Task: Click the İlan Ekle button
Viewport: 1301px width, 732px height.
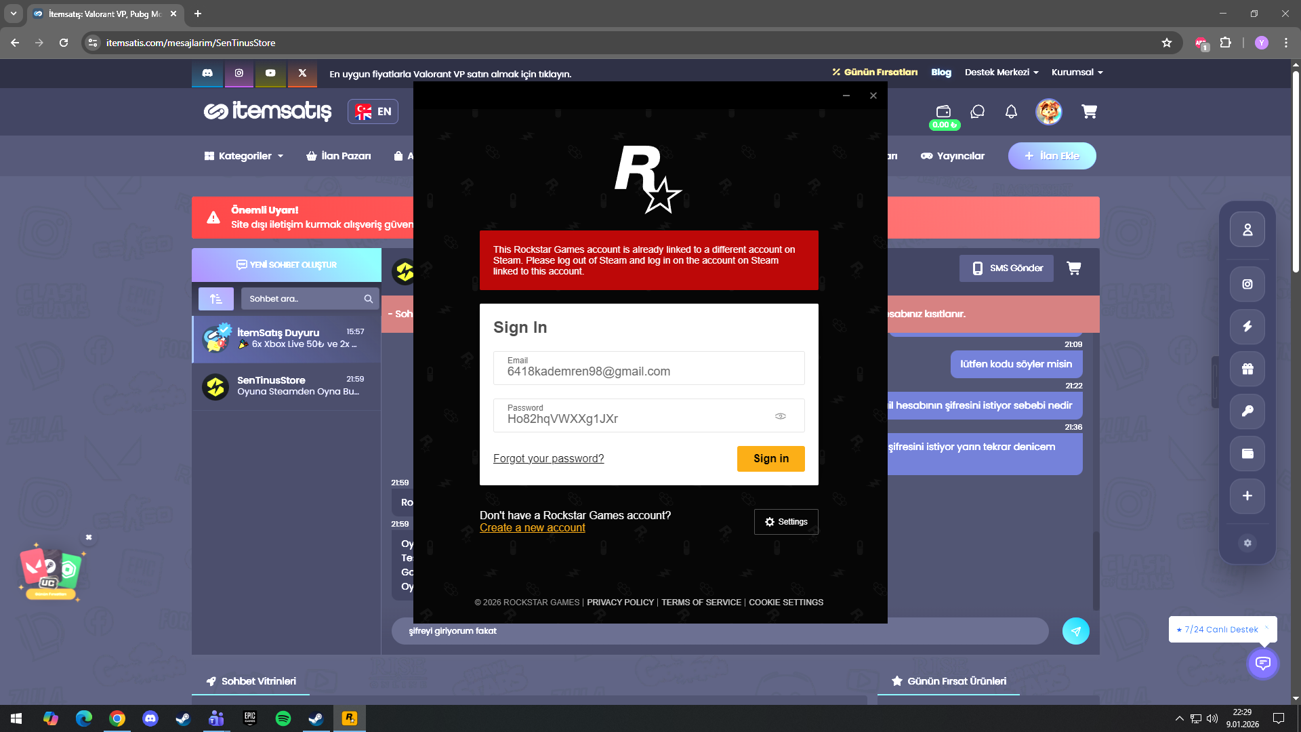Action: [1052, 156]
